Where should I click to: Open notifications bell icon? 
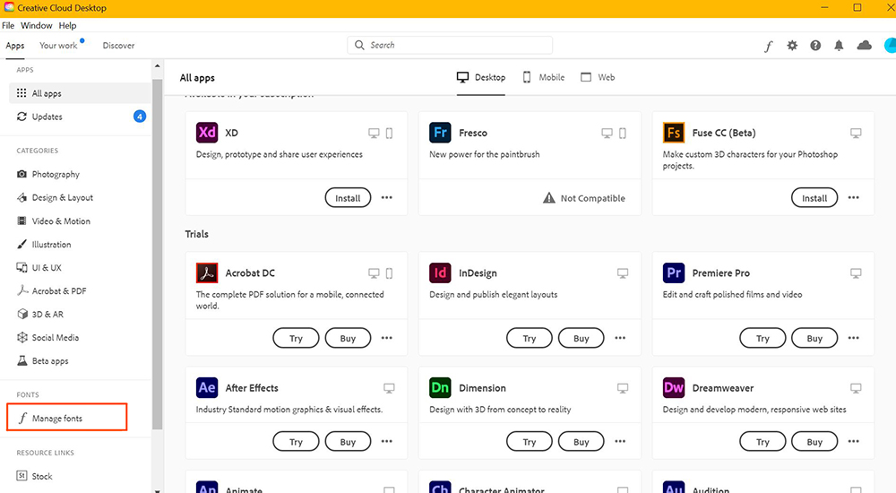pyautogui.click(x=839, y=45)
